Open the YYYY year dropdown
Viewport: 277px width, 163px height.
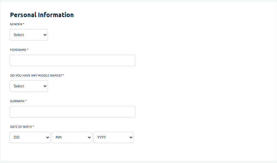tap(113, 137)
